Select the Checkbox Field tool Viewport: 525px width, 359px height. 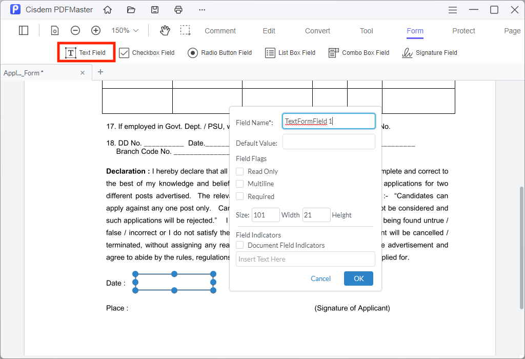point(147,52)
